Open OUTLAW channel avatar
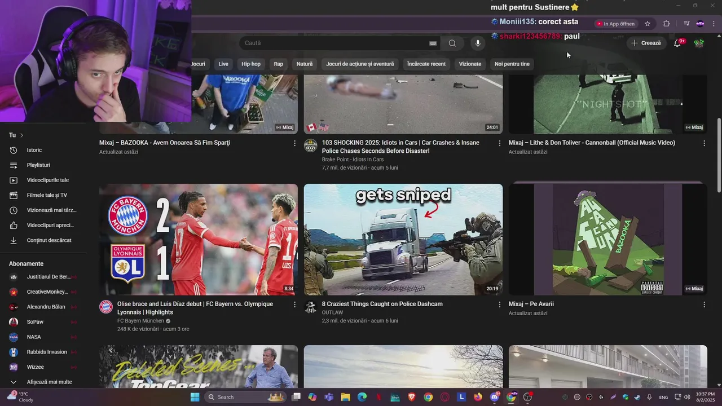Image resolution: width=722 pixels, height=406 pixels. (311, 307)
